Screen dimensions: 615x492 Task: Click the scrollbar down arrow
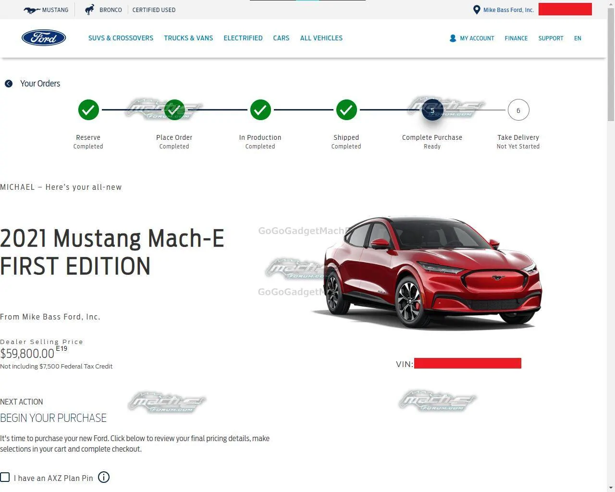(611, 488)
